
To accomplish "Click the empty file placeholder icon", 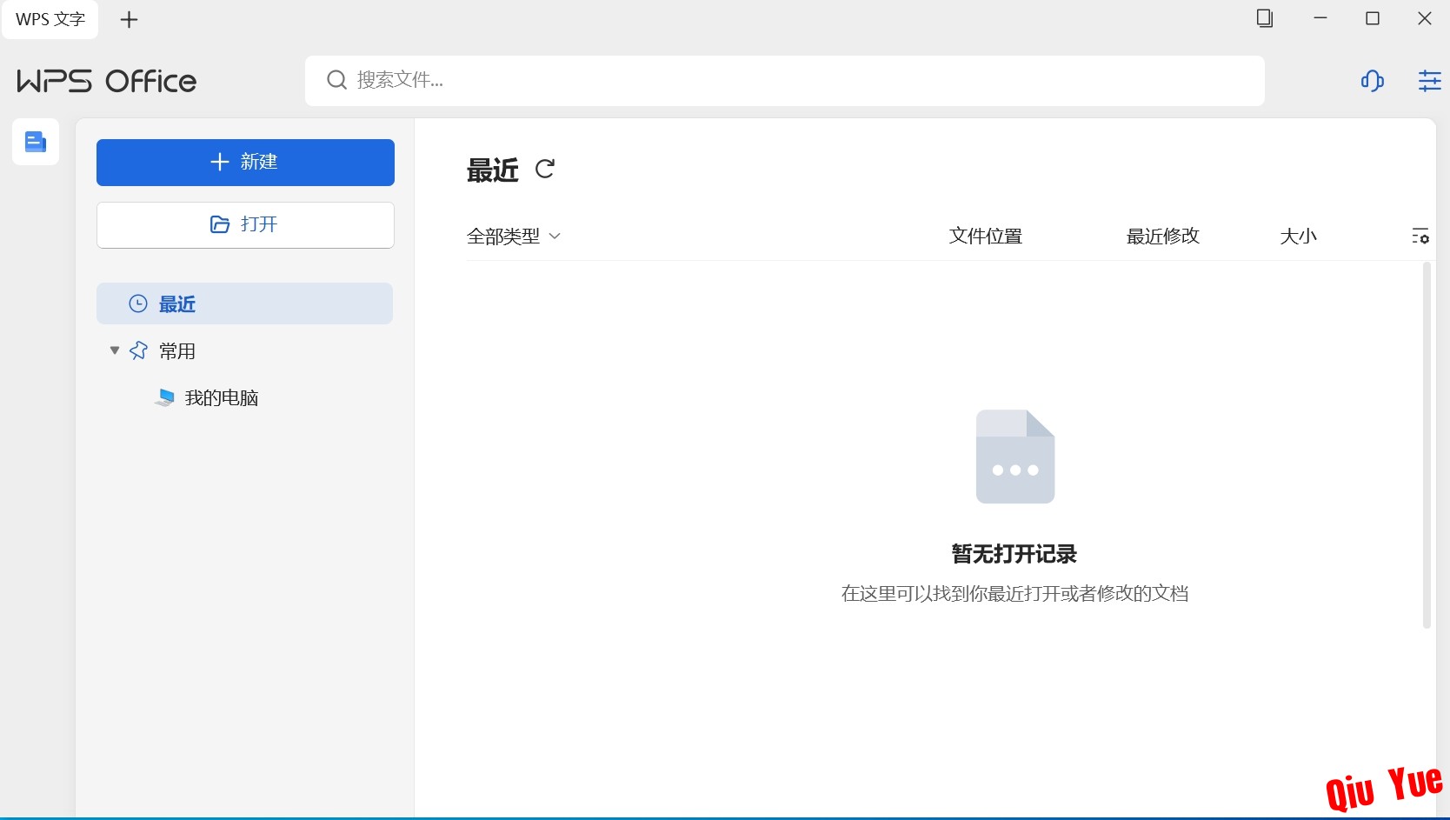I will [x=1015, y=457].
